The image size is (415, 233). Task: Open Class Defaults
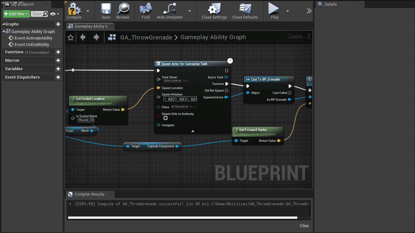pos(245,11)
